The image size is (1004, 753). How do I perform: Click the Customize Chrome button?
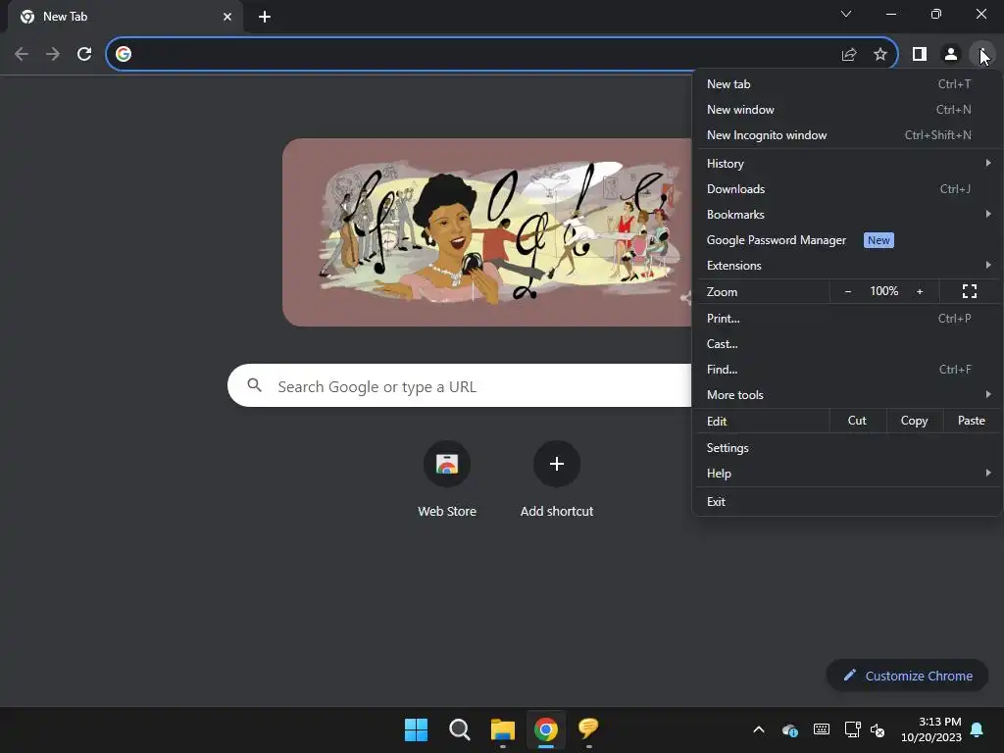coord(907,676)
